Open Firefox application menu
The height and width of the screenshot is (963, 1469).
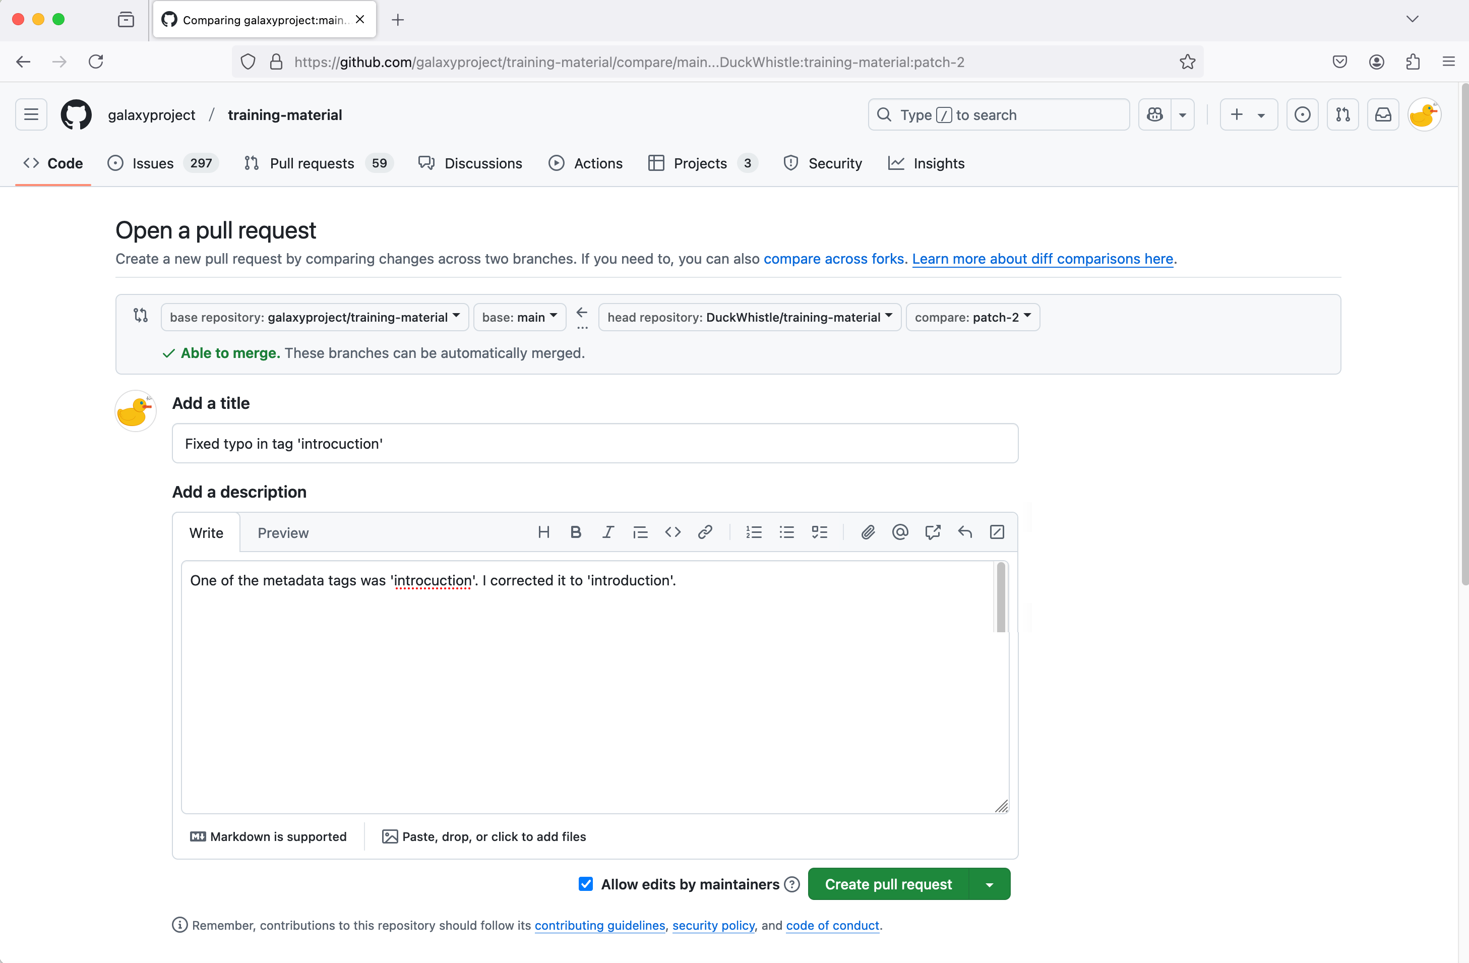[x=1449, y=62]
